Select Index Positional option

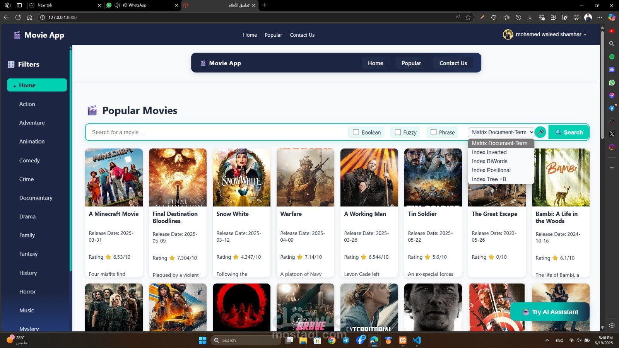point(501,170)
